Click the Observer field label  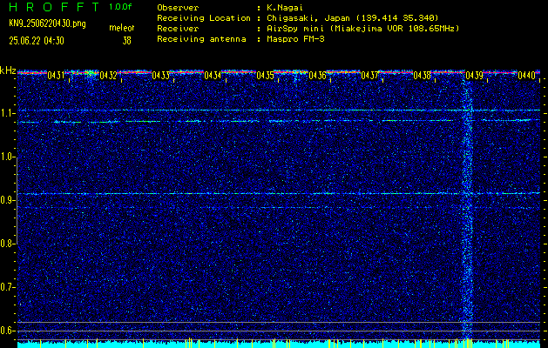click(x=178, y=7)
